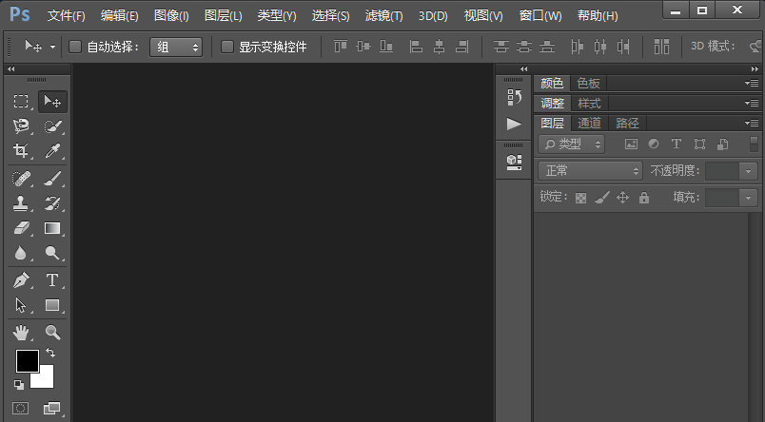The height and width of the screenshot is (422, 765).
Task: Select the Move tool in toolbox
Action: (52, 101)
